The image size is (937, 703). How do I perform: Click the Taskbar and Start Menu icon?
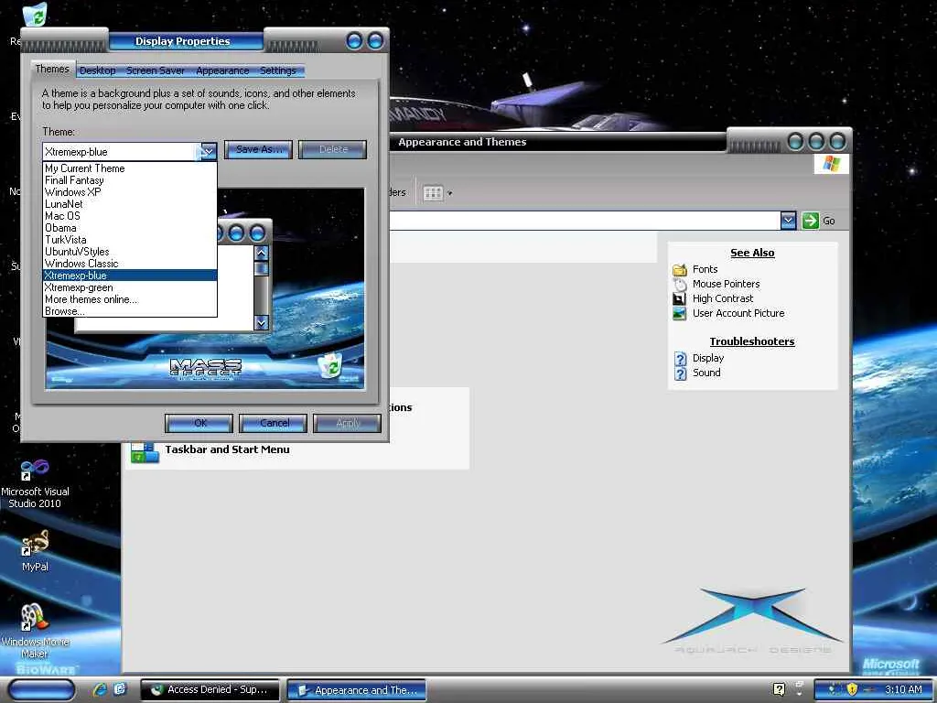[145, 452]
